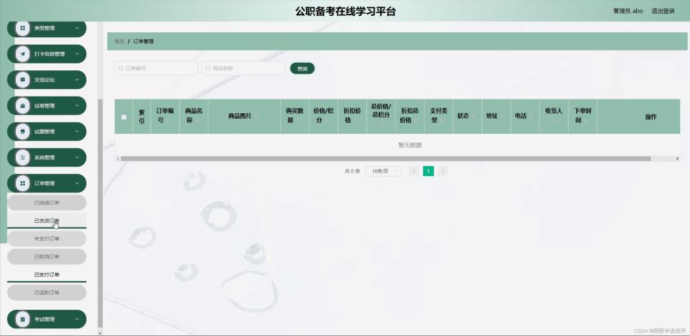This screenshot has width=690, height=336.
Task: Toggle the select-all checkbox in table header
Action: (124, 117)
